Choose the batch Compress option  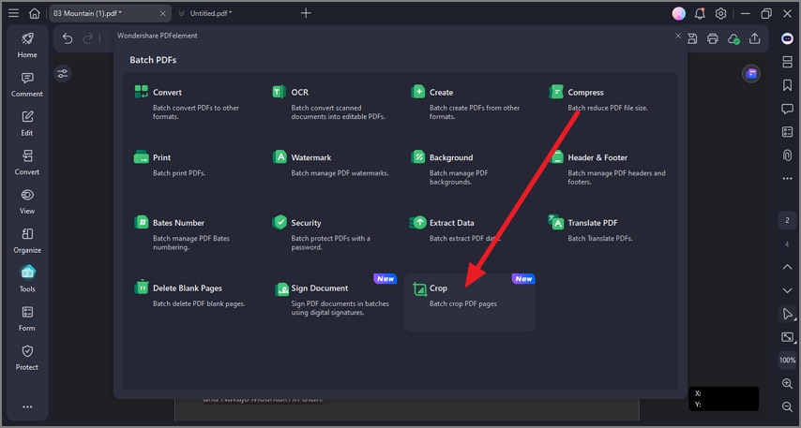coord(608,103)
